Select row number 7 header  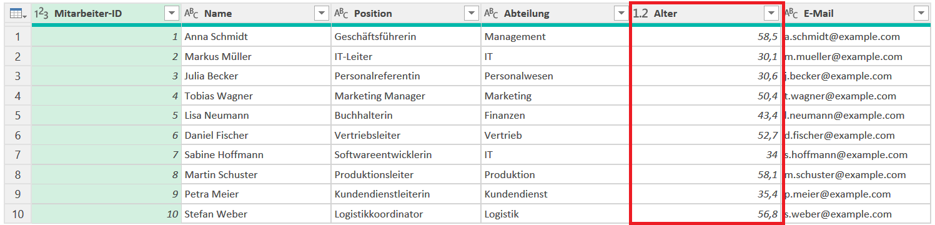pyautogui.click(x=17, y=154)
